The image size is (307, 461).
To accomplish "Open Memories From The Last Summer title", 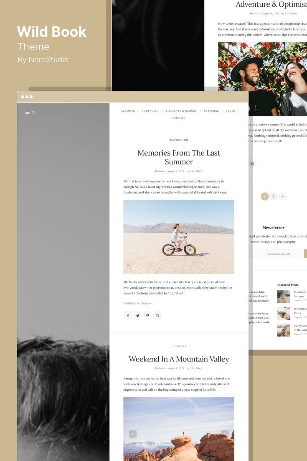I will (179, 157).
